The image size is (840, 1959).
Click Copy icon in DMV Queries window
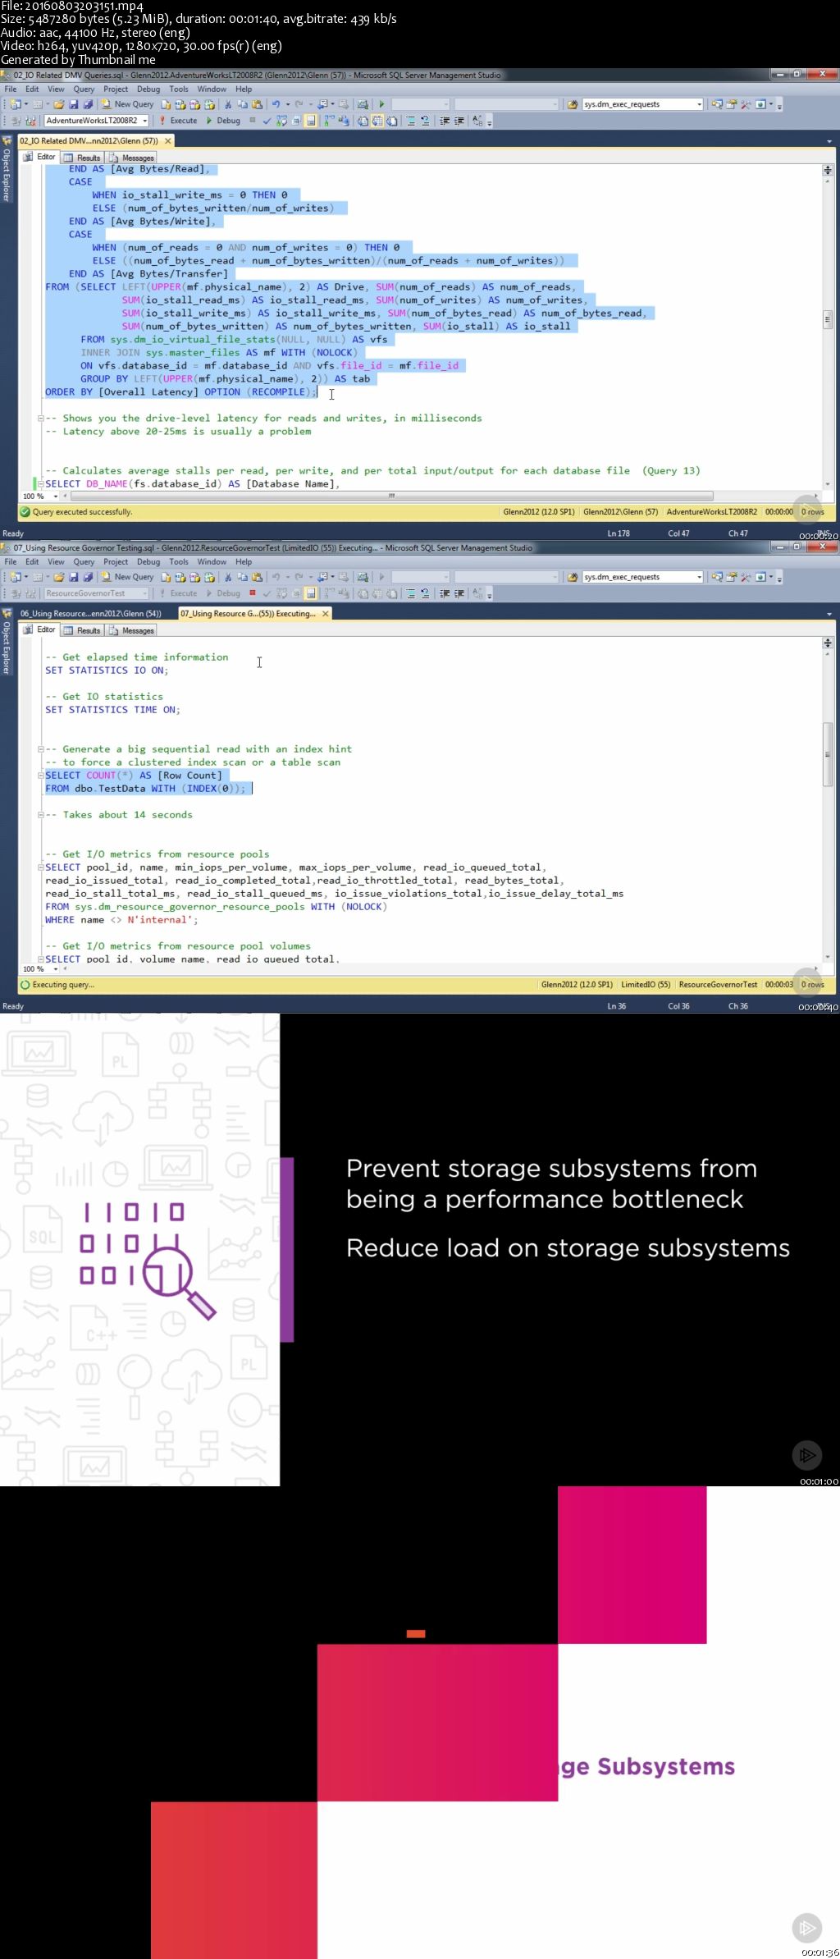pyautogui.click(x=243, y=104)
